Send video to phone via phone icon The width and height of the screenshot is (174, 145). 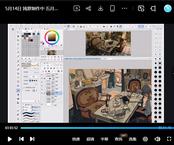click(112, 8)
